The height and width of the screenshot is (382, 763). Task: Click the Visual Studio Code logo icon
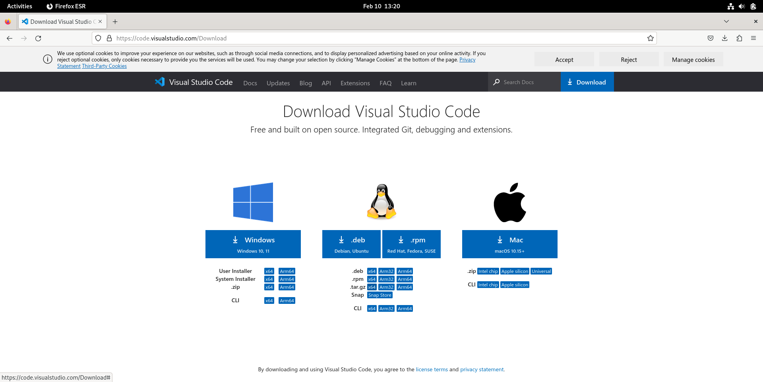(160, 82)
